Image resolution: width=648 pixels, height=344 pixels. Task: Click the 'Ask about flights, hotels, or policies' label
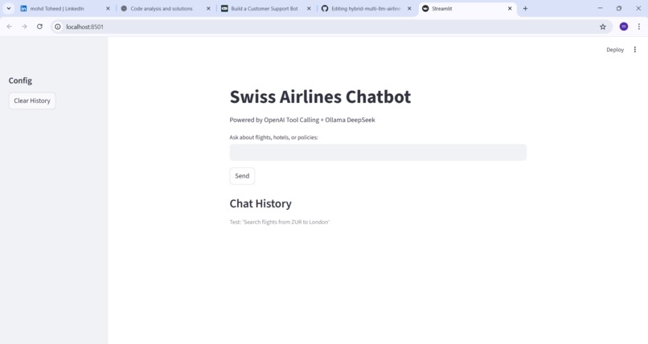coord(273,137)
